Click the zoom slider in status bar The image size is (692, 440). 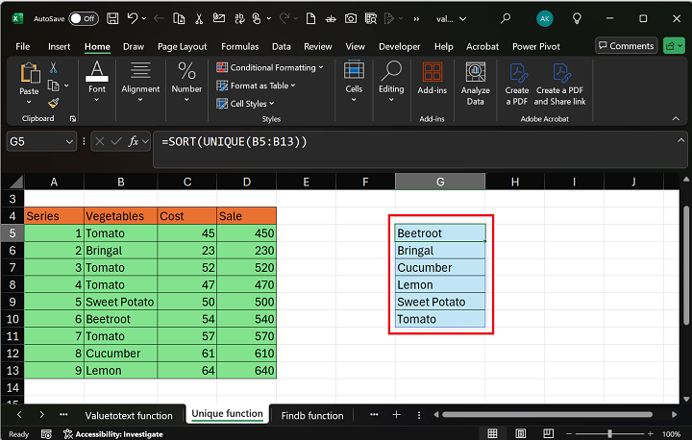[611, 434]
